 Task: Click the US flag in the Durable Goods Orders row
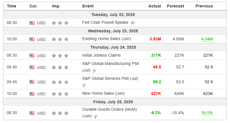click(x=32, y=113)
